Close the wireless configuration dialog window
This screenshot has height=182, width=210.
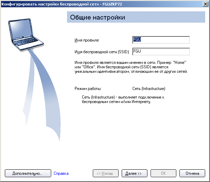click(205, 3)
